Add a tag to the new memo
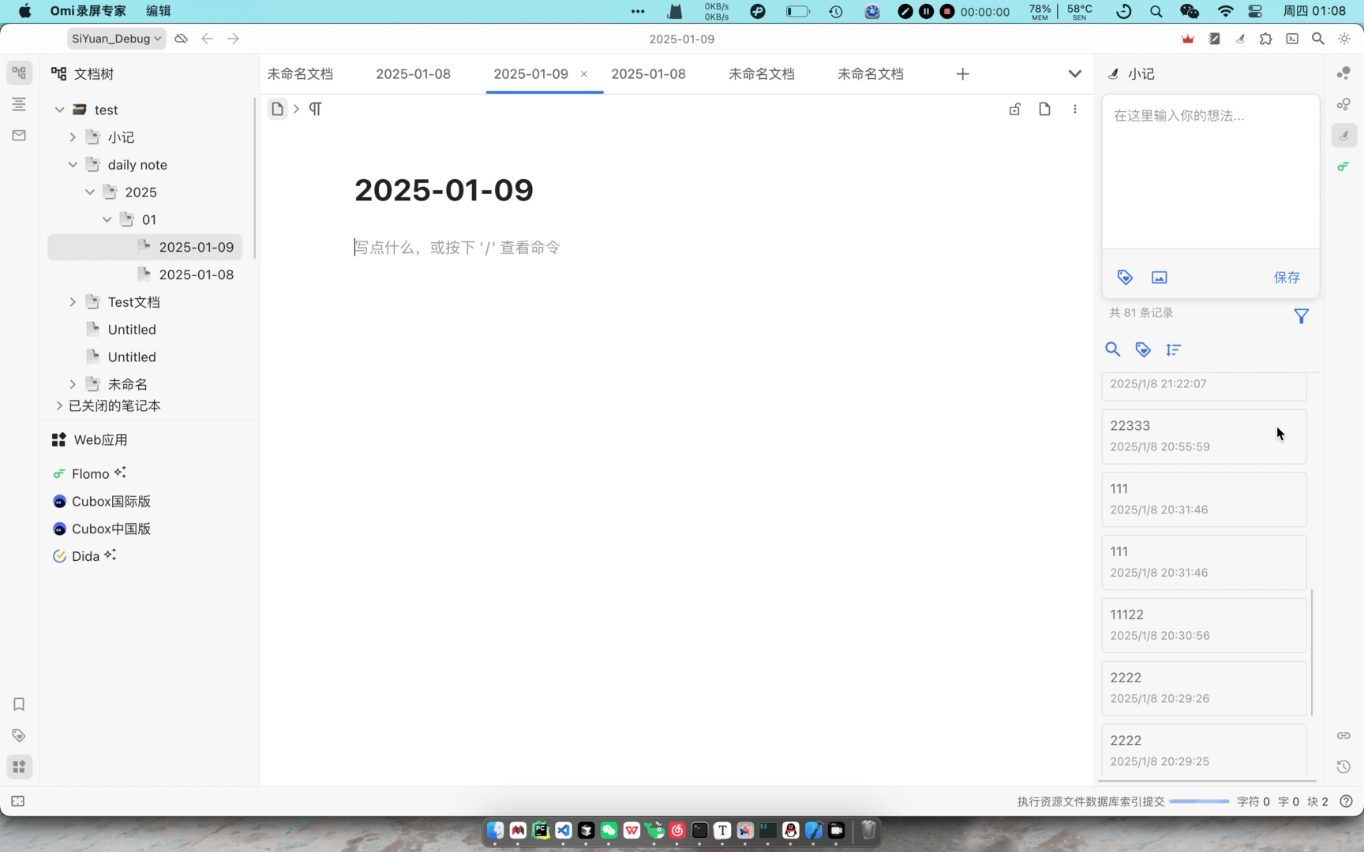Viewport: 1364px width, 852px height. [x=1124, y=277]
